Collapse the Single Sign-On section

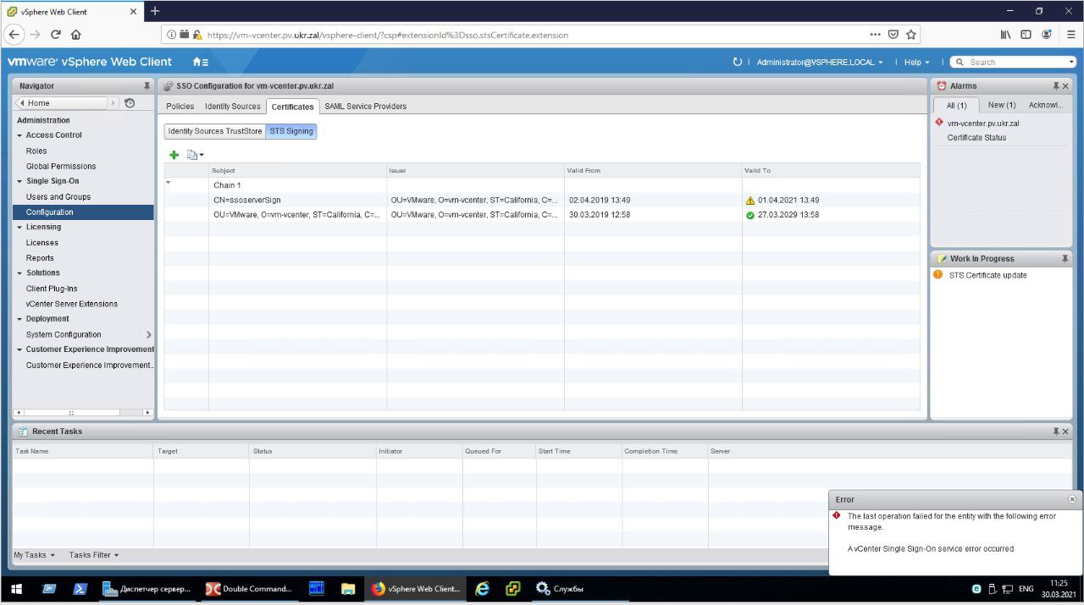(x=19, y=181)
